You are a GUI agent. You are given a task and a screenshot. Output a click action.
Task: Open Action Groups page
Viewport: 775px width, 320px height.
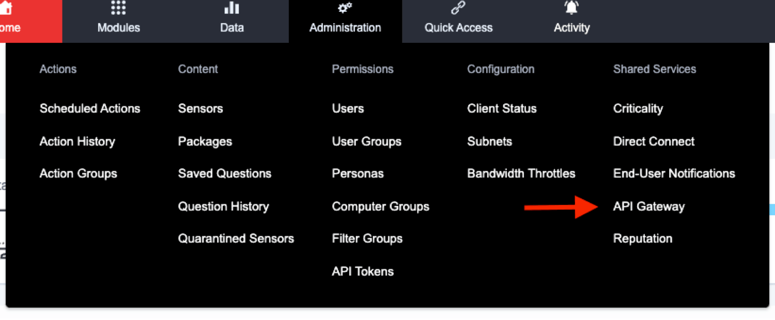79,173
